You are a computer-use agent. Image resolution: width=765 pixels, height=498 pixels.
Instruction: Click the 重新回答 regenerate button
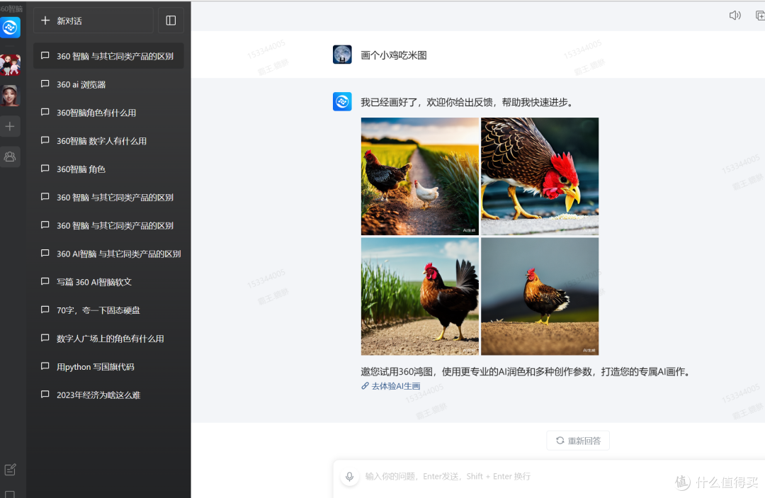click(578, 441)
